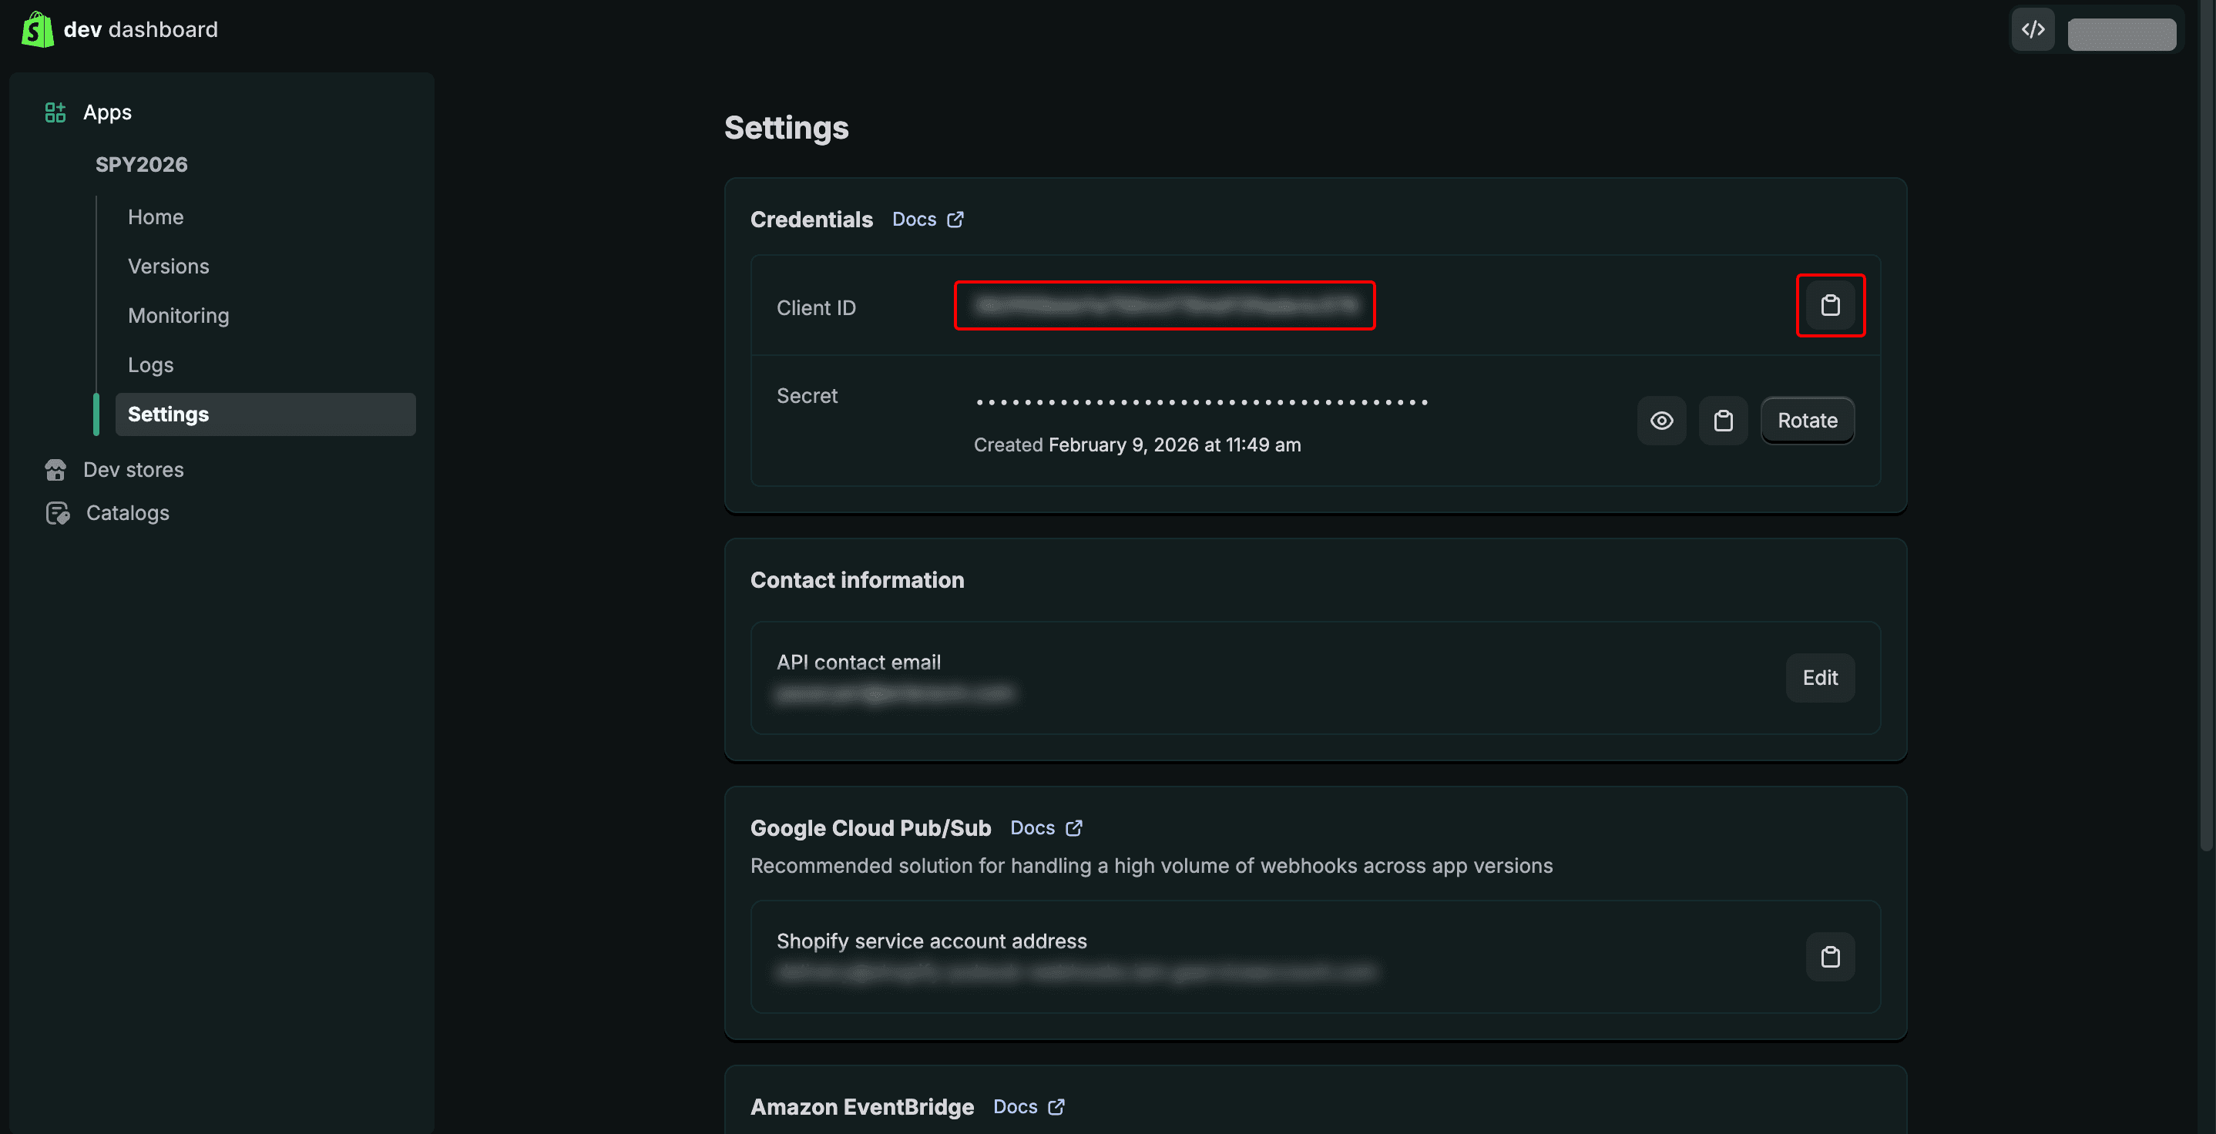Open the Monitoring page

click(x=178, y=316)
